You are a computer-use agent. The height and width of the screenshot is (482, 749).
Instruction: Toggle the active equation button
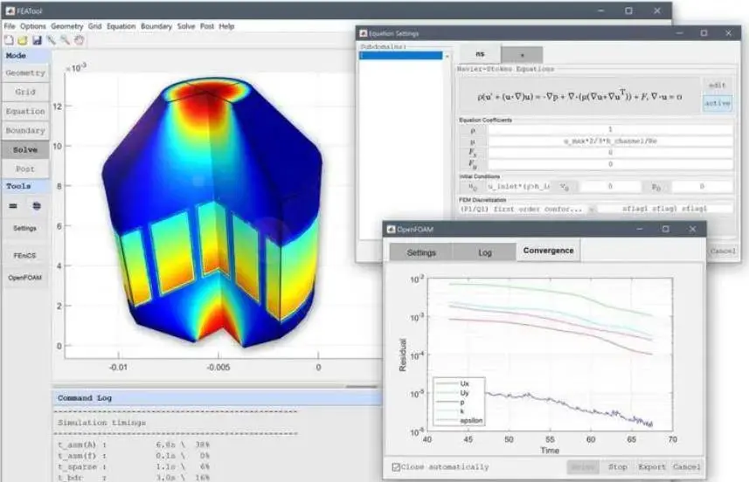(x=718, y=103)
